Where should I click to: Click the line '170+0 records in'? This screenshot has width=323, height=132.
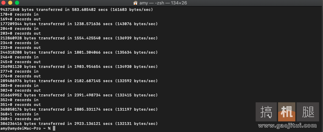19,14
